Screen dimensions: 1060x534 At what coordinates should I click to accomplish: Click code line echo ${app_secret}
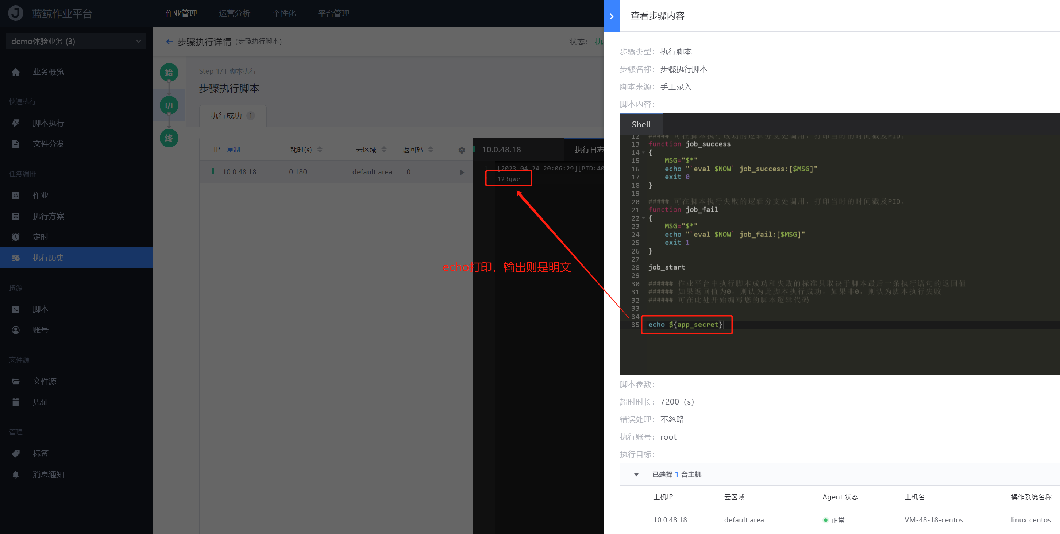685,325
